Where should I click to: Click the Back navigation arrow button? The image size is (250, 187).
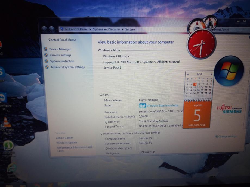[x=44, y=29]
